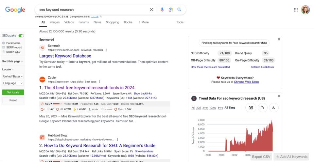Switch to the Shopping tab
Viewport: 314px width, 162px height.
coord(113,22)
